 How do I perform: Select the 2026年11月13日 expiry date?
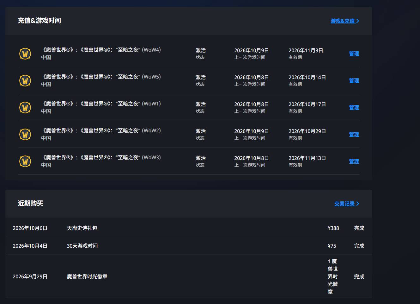(x=307, y=158)
